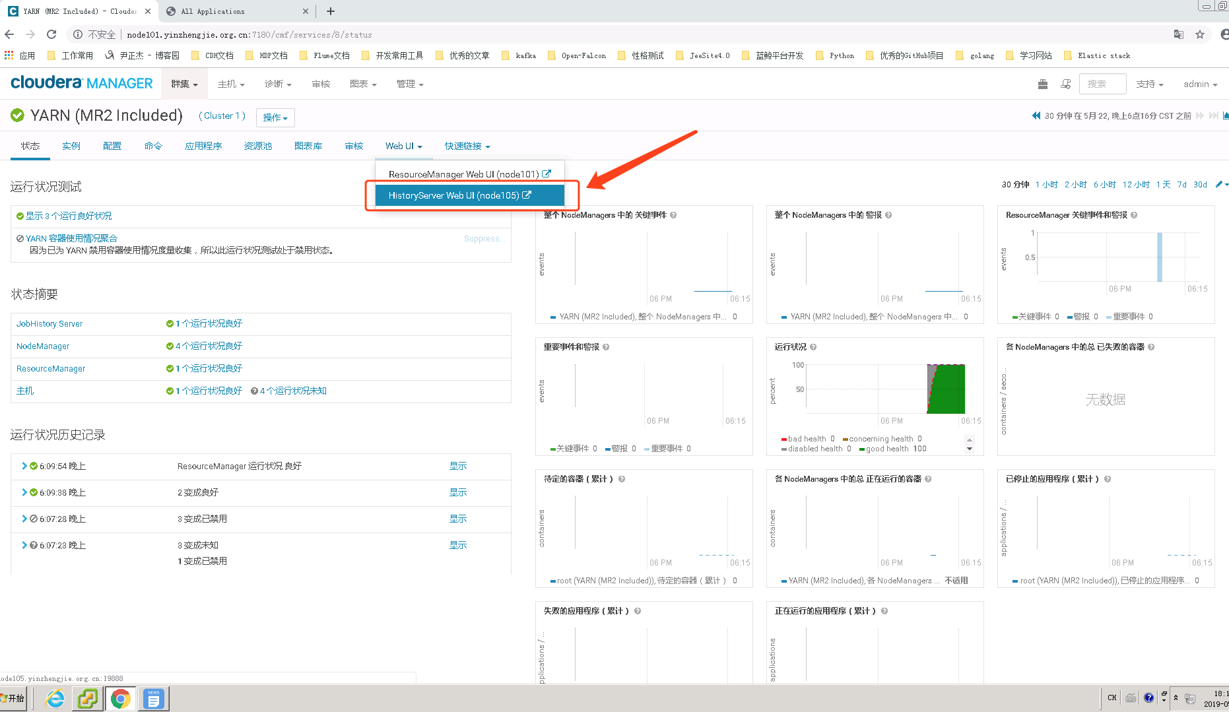Open the (Cluster 1) link
Screen dimensions: 1229x712
[x=222, y=115]
